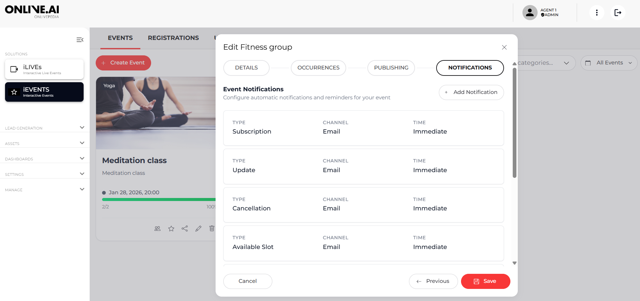The image size is (640, 301).
Task: Click the favorite star icon on event card
Action: 171,229
